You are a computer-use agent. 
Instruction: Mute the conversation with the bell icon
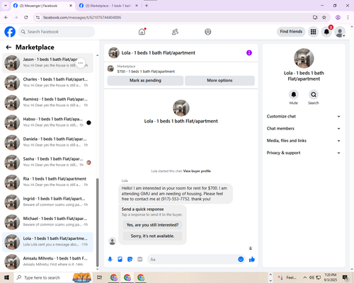point(294,95)
